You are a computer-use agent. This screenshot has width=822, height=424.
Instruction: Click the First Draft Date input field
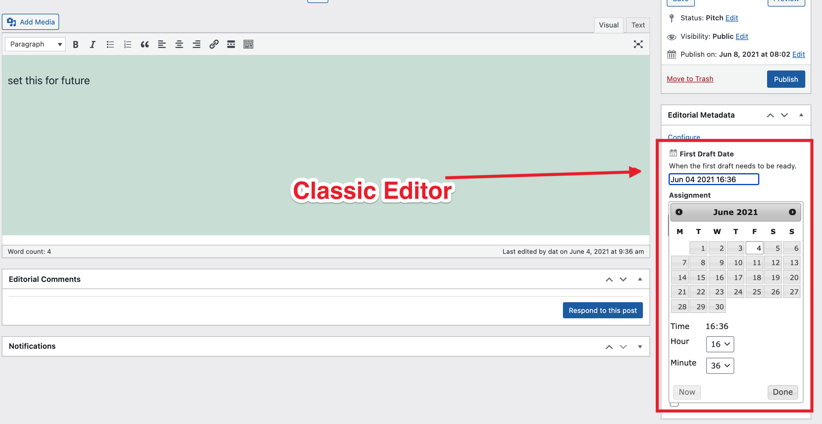coord(714,179)
